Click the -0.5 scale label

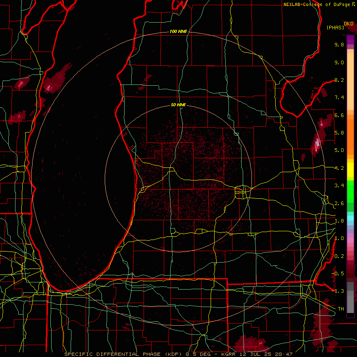click(338, 274)
